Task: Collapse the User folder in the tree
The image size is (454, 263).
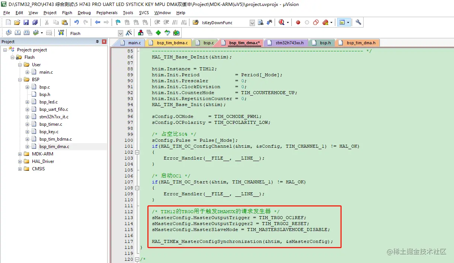Action: pyautogui.click(x=20, y=65)
